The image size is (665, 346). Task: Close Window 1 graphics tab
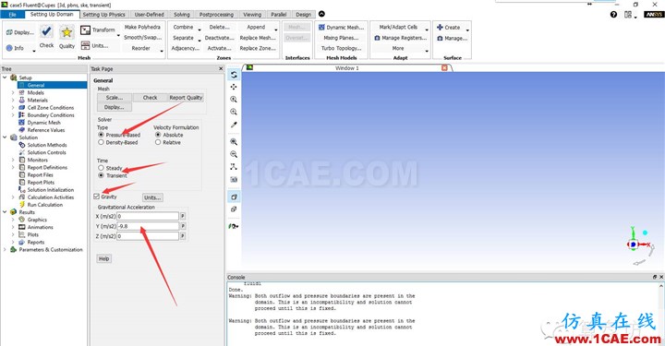coord(444,67)
